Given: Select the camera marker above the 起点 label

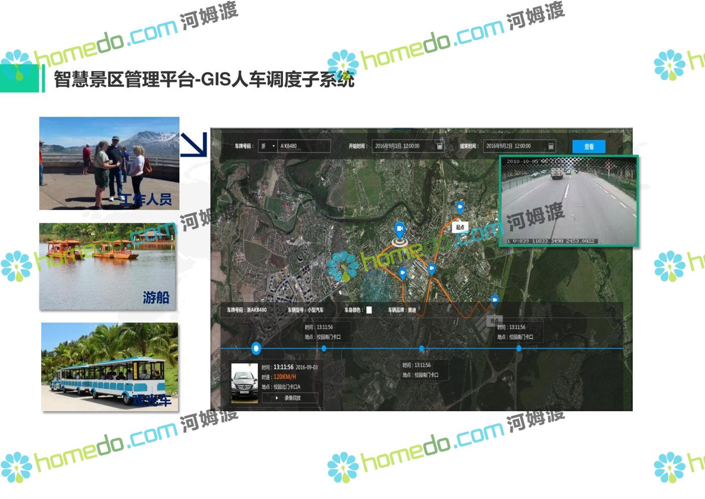Looking at the screenshot, I should (x=460, y=207).
